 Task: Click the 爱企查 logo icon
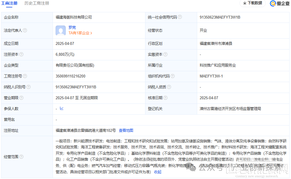tap(272, 4)
